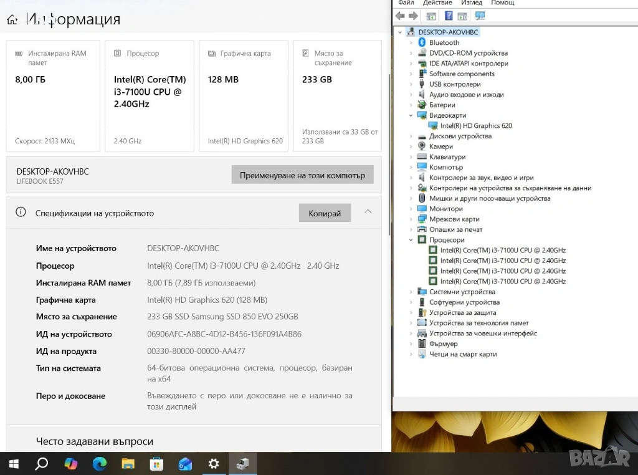Select the Bluetooth category in device tree
The image size is (638, 475).
coord(444,42)
